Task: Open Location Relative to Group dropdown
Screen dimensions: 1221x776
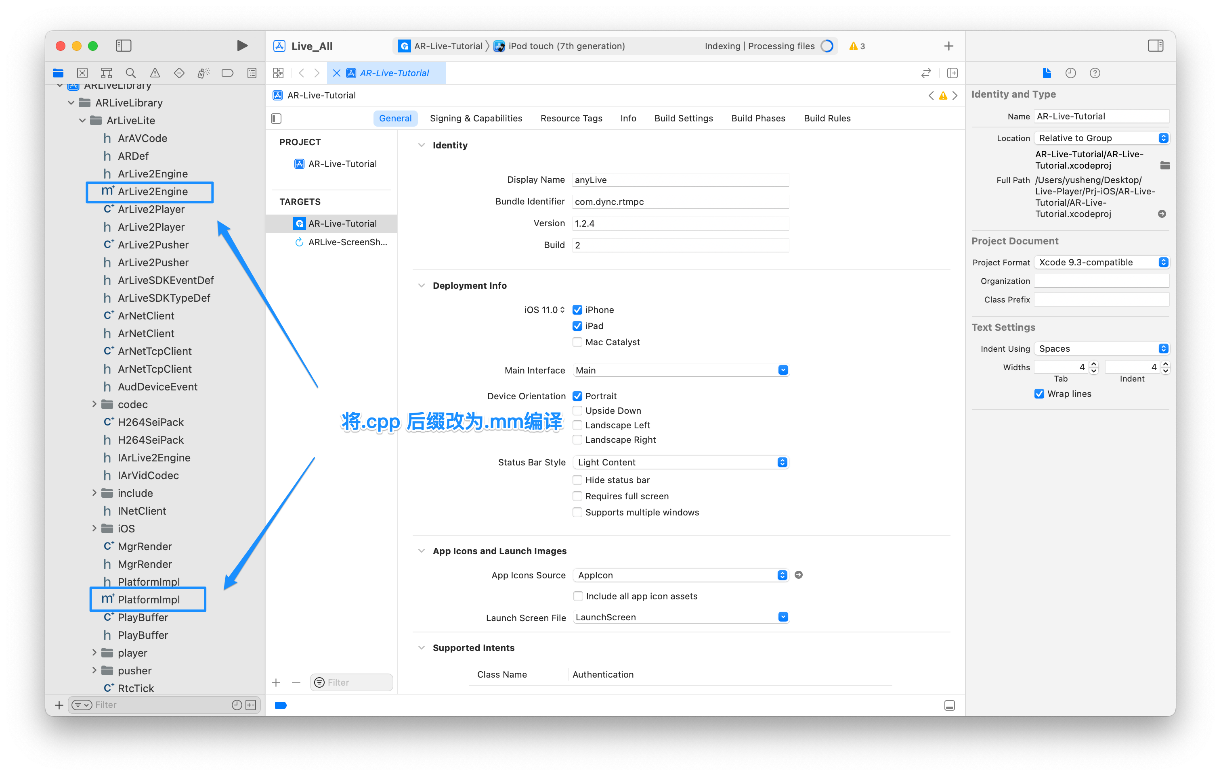Action: pyautogui.click(x=1101, y=138)
